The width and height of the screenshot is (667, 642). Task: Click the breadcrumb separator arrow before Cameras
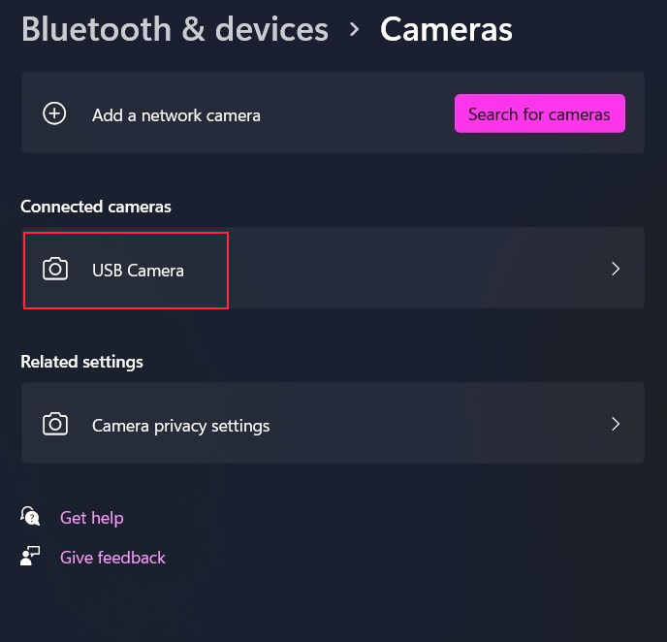click(354, 29)
